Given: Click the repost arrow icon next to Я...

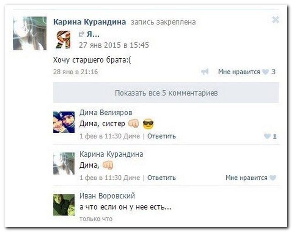Looking at the screenshot, I should 81,34.
